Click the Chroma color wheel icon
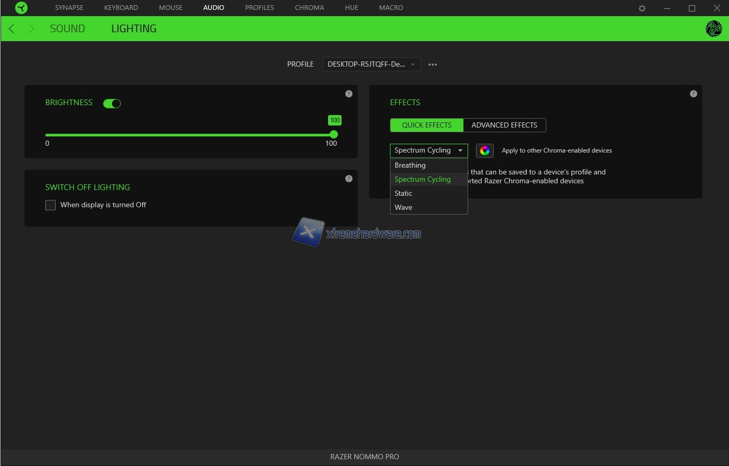 pos(485,150)
